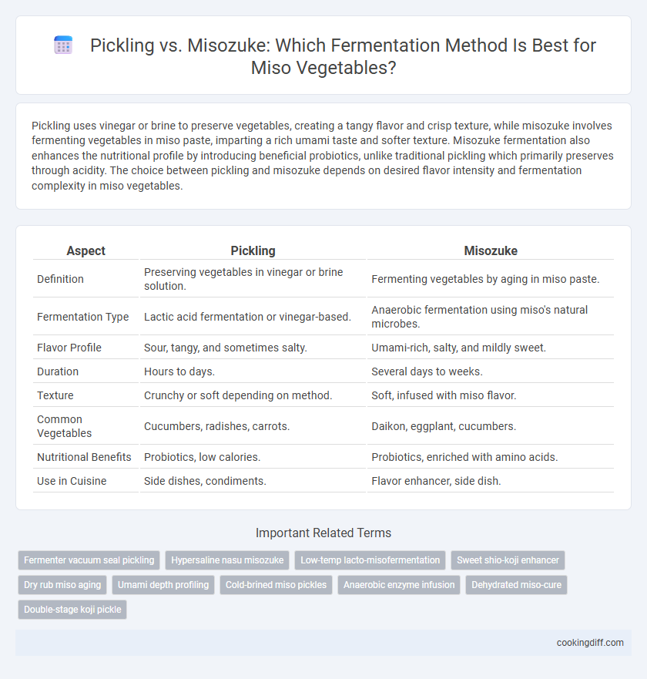
Task: Visit the cookingdiff.com footer link
Action: tap(590, 643)
